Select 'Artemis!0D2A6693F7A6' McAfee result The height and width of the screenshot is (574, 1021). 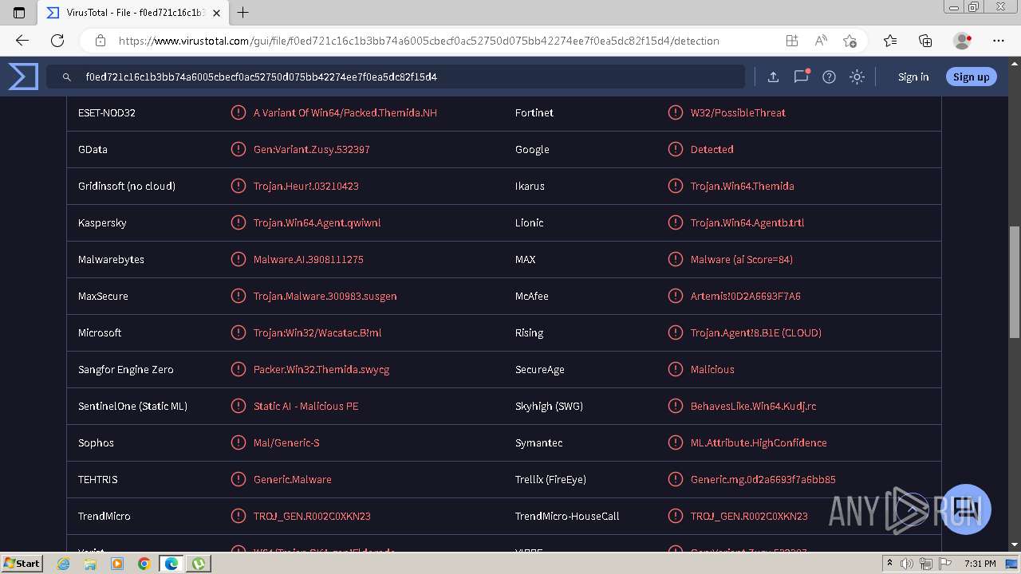point(746,296)
